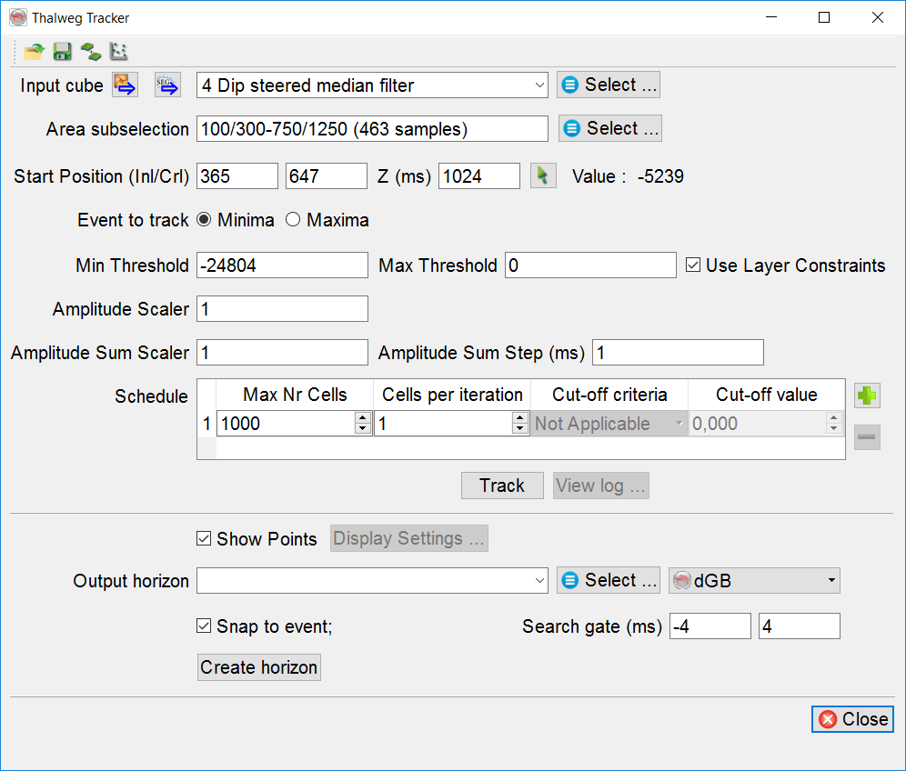Screen dimensions: 906x771
Task: Open the Input cube dropdown list
Action: pos(539,85)
